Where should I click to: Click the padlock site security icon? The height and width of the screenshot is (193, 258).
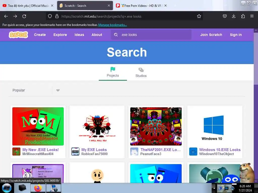(57, 16)
